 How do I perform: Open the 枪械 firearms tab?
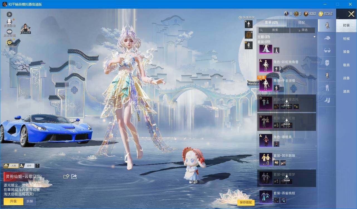point(346,39)
